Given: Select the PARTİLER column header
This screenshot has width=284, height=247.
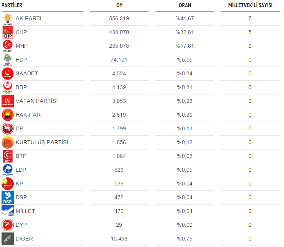Looking at the screenshot, I should click(x=12, y=5).
